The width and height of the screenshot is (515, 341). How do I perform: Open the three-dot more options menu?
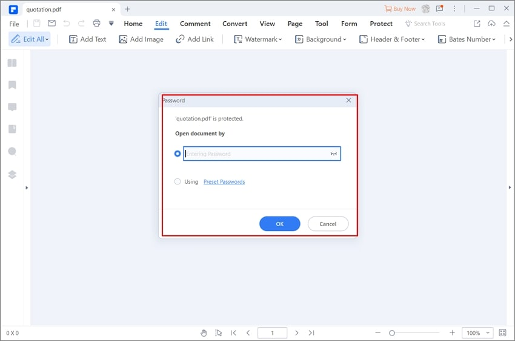pyautogui.click(x=454, y=9)
